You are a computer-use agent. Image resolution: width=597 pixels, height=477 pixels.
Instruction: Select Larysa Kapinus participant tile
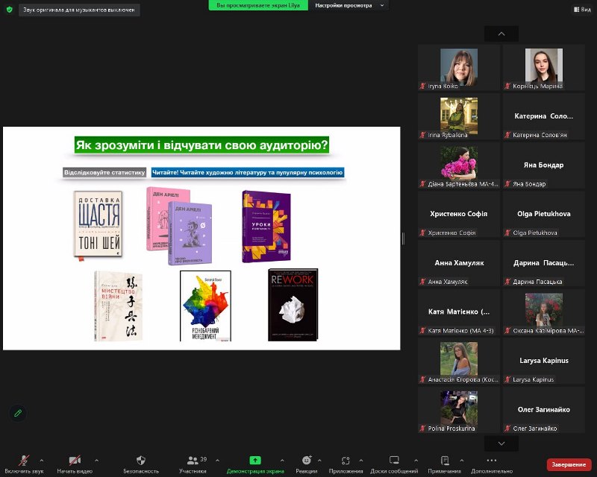coord(544,361)
